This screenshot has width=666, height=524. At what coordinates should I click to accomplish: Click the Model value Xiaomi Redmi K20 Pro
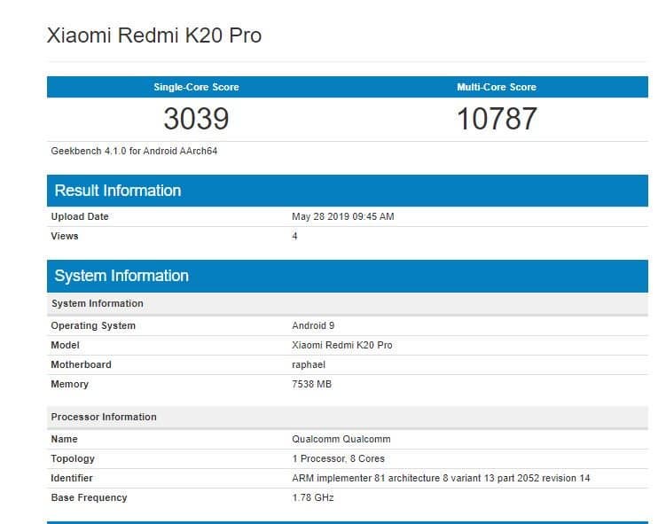coord(342,345)
